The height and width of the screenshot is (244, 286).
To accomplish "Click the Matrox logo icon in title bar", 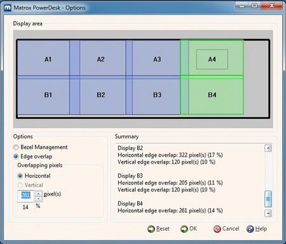I will (x=8, y=8).
